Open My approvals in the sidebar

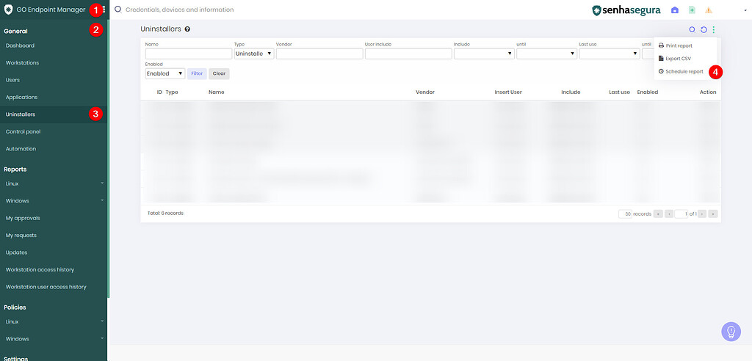point(23,218)
